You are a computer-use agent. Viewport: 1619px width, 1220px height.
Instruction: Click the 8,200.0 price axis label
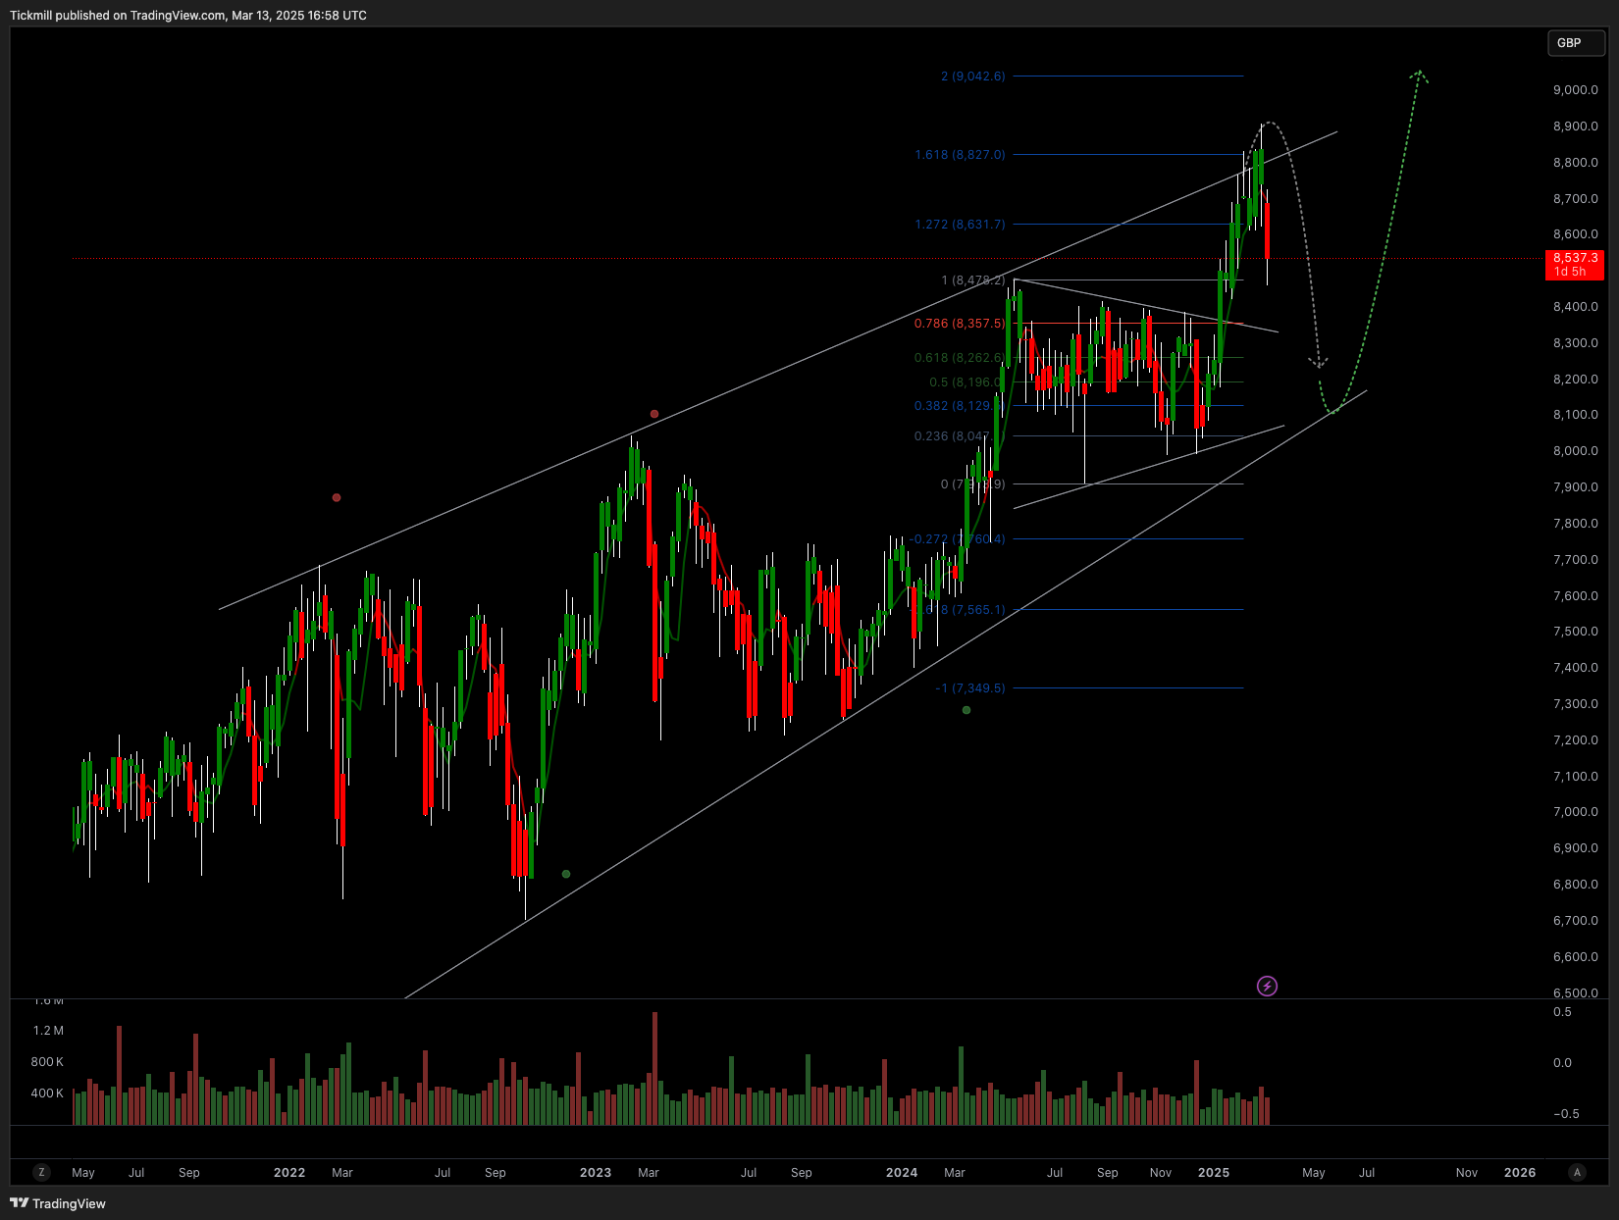[1575, 380]
